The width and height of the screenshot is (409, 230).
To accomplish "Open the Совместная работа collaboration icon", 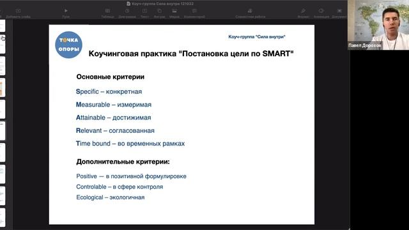I will click(x=250, y=11).
